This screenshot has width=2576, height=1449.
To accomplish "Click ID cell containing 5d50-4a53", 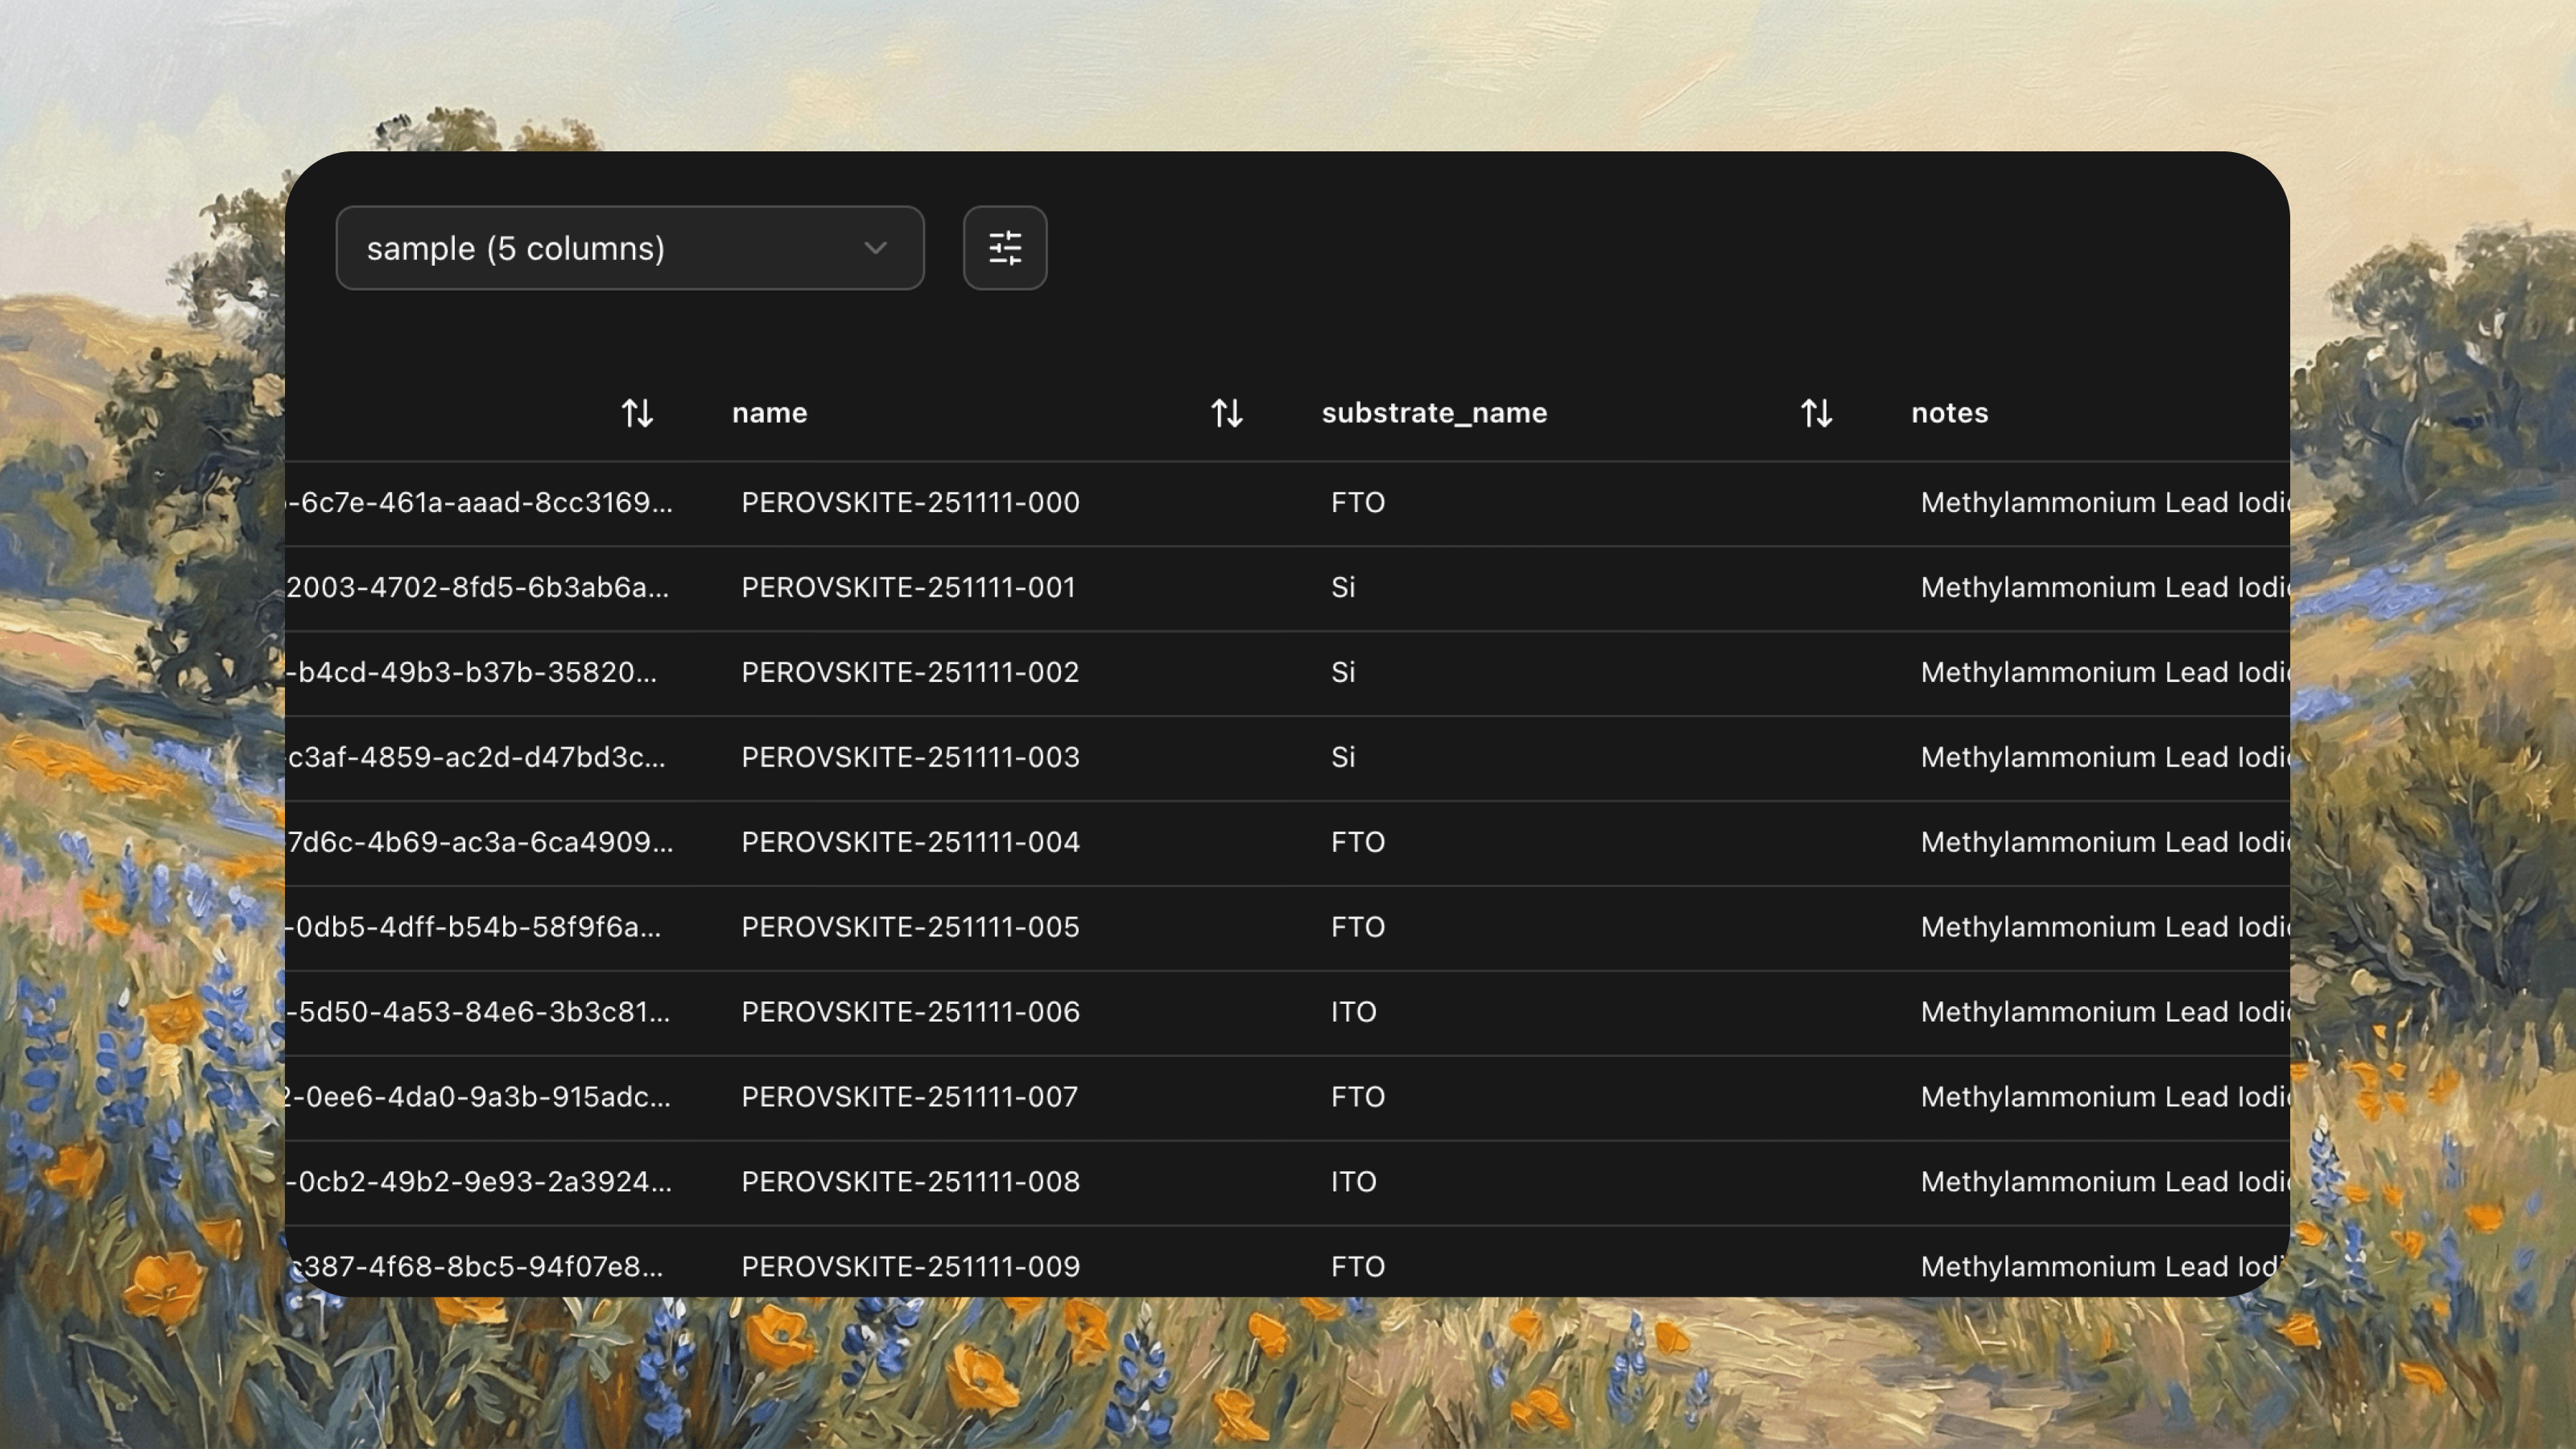I will pos(478,1012).
